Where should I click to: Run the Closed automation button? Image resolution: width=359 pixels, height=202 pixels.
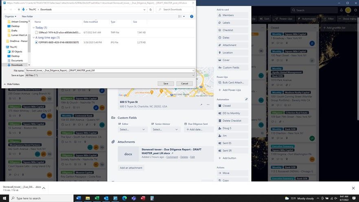point(232,106)
